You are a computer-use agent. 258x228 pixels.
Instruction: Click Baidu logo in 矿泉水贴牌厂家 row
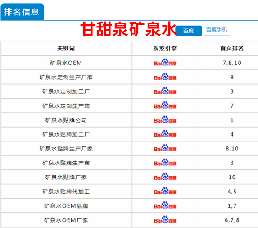[165, 177]
